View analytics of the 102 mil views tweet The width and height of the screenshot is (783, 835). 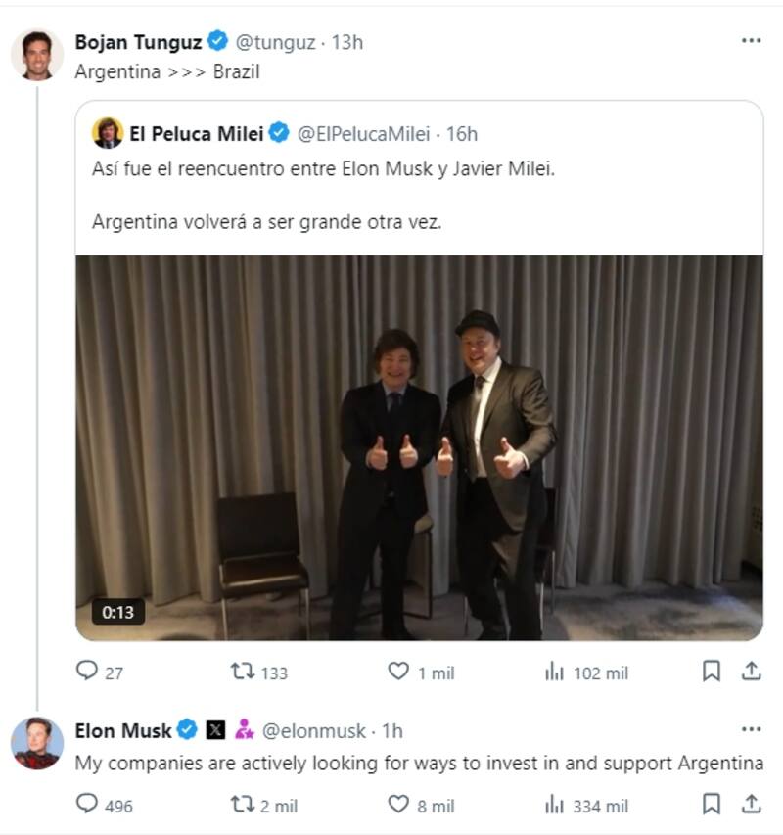tap(555, 672)
